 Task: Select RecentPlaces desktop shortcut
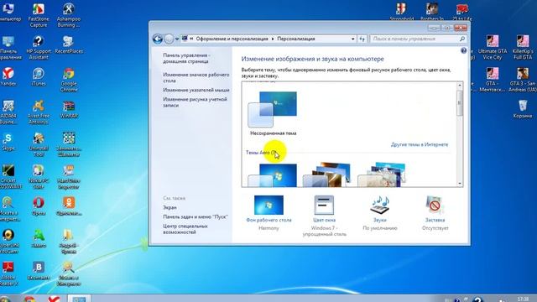point(69,44)
